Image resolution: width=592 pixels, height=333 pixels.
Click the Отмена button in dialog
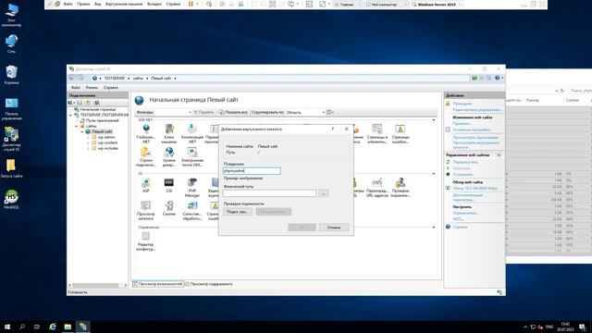pyautogui.click(x=334, y=228)
